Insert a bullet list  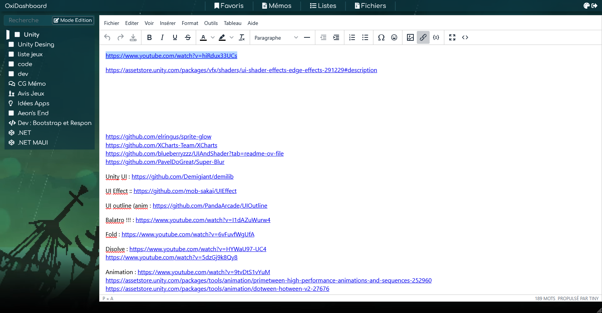365,37
